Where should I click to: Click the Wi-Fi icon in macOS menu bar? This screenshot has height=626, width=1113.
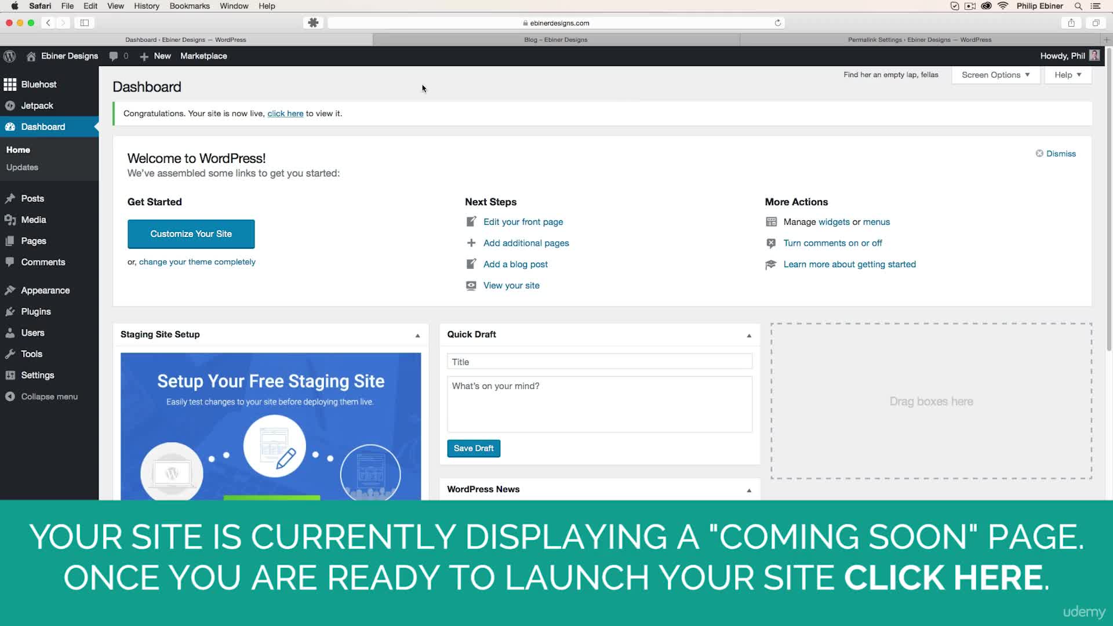1003,6
